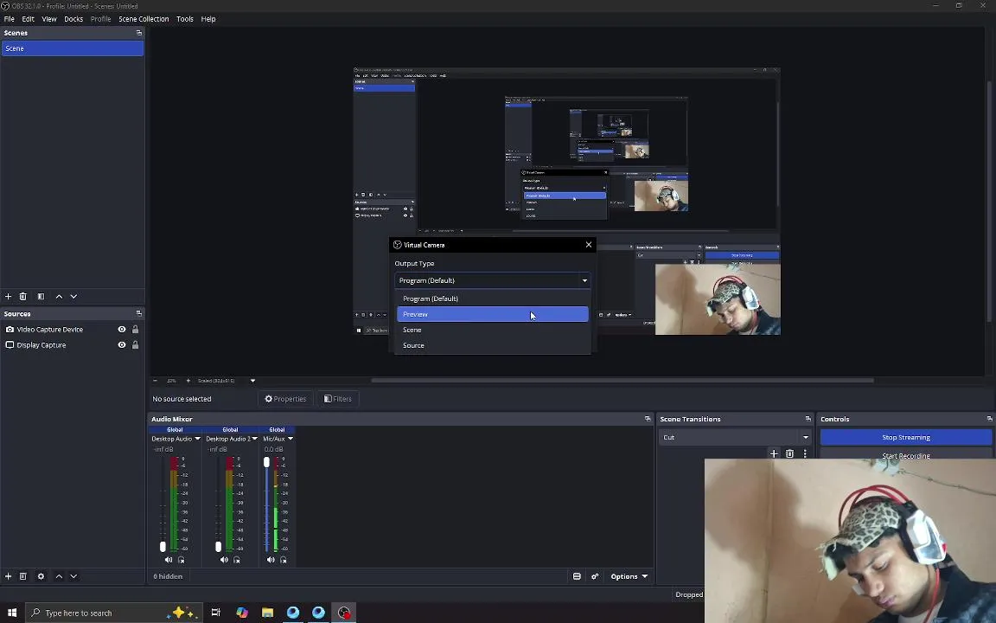Mute Desktop Audio 2 channel
Image resolution: width=996 pixels, height=623 pixels.
pyautogui.click(x=224, y=560)
